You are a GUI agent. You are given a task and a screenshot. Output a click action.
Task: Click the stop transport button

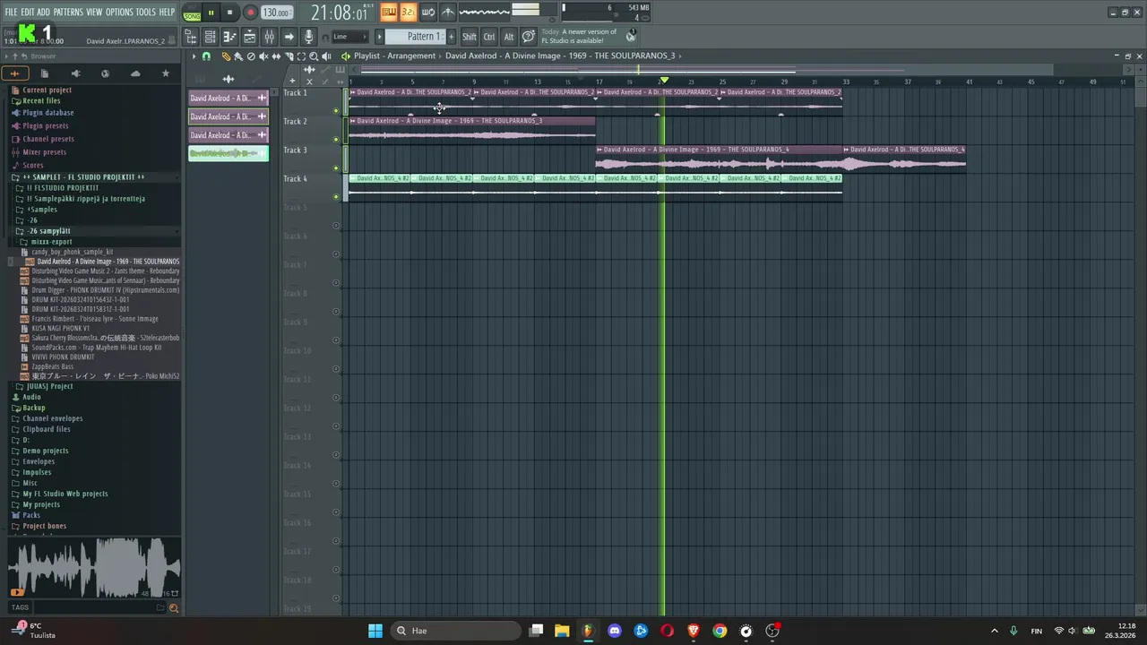pos(230,13)
